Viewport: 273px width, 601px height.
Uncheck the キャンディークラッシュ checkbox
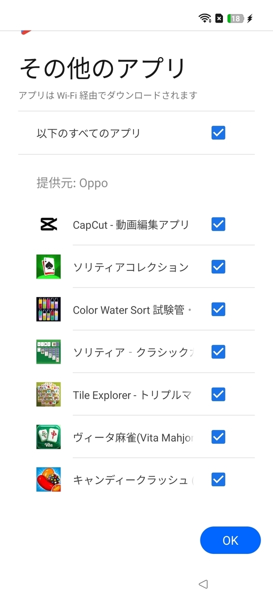218,480
